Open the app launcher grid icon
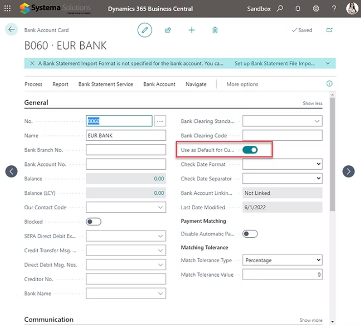The image size is (361, 332). (7, 9)
